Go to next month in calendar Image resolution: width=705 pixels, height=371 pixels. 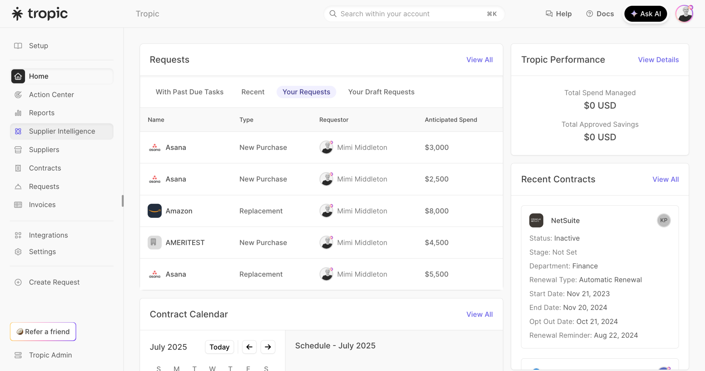click(x=268, y=347)
